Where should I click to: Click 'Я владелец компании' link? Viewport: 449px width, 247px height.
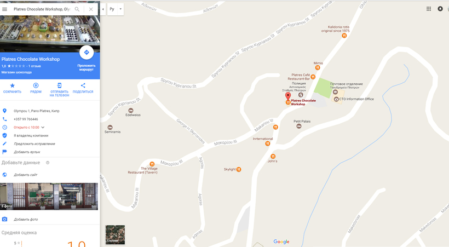tap(31, 135)
